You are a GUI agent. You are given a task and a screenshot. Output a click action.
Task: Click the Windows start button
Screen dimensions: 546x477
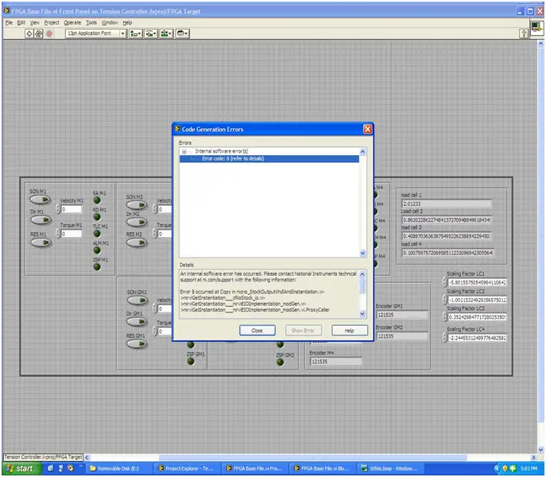(x=22, y=468)
